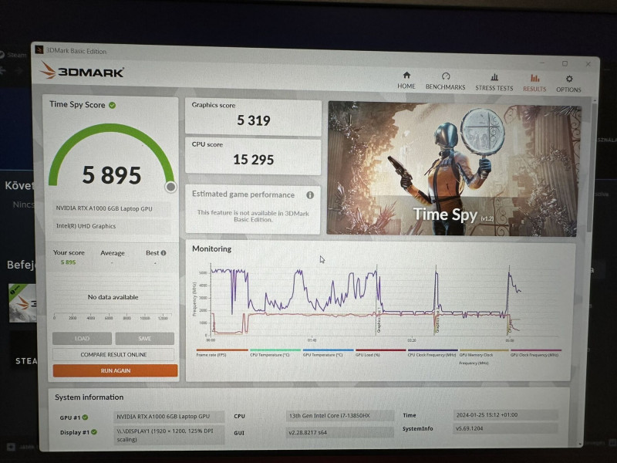Screen dimensions: 617x463
Task: Toggle the CPU Temperature legend swatch
Action: point(275,350)
